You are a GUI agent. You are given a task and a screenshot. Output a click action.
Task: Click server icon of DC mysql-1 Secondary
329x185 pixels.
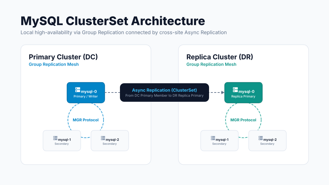click(x=55, y=138)
